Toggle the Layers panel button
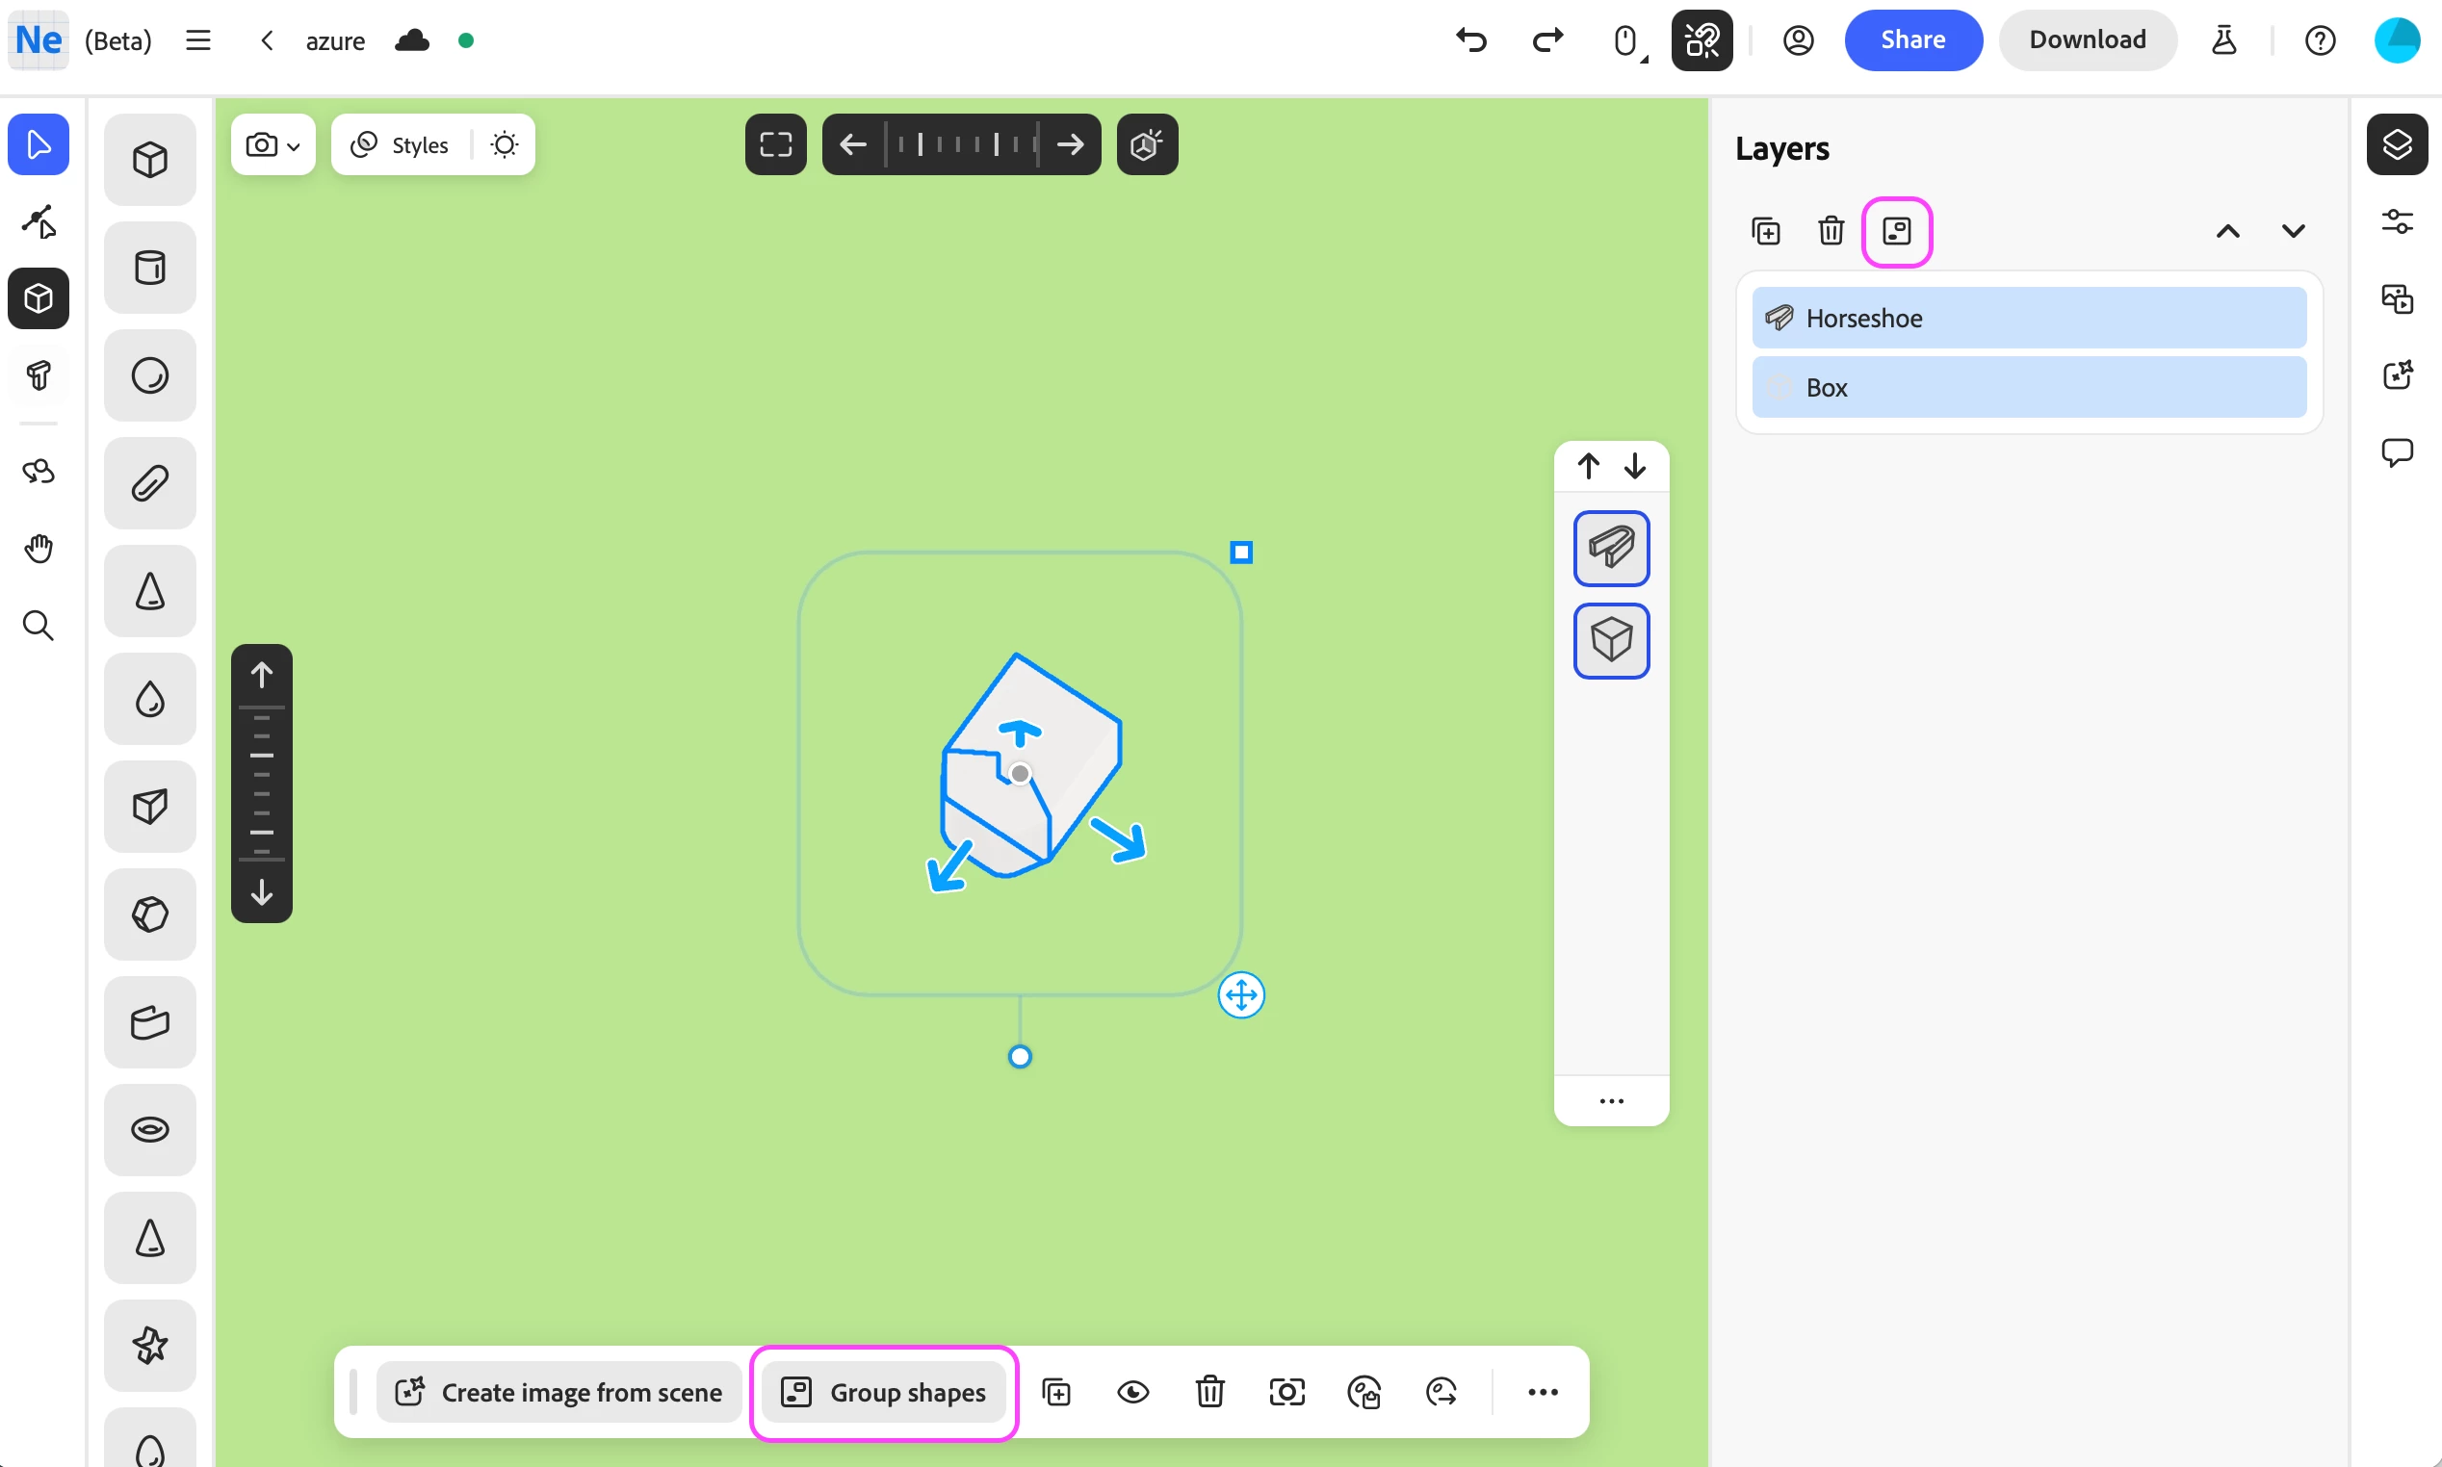This screenshot has height=1467, width=2442. coord(2397,145)
